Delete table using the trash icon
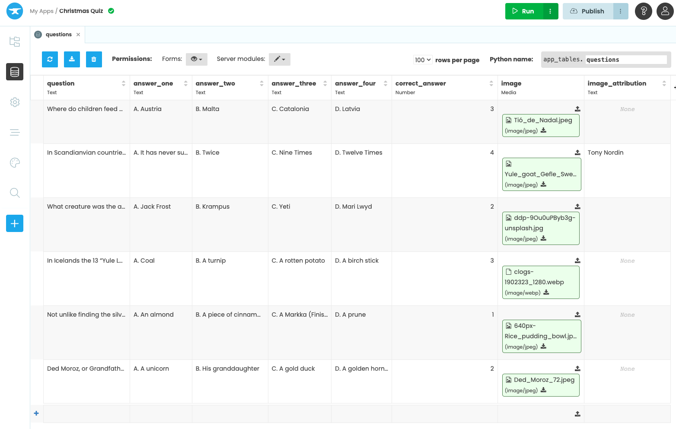This screenshot has width=676, height=429. (94, 59)
